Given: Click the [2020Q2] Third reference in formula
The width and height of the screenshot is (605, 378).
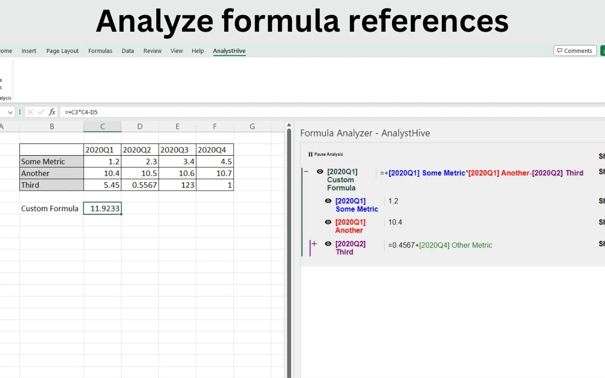Looking at the screenshot, I should (558, 173).
